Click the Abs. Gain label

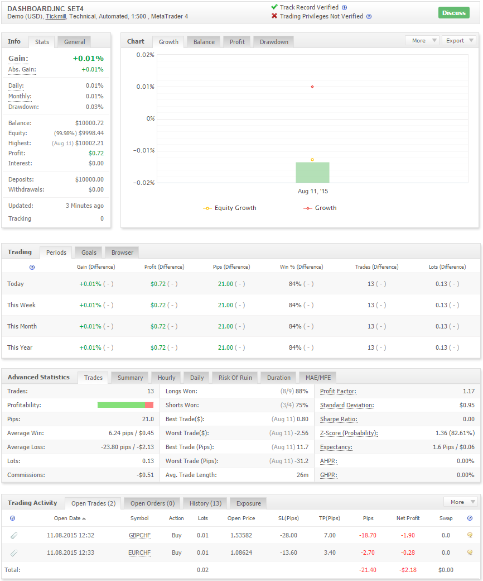[x=22, y=70]
